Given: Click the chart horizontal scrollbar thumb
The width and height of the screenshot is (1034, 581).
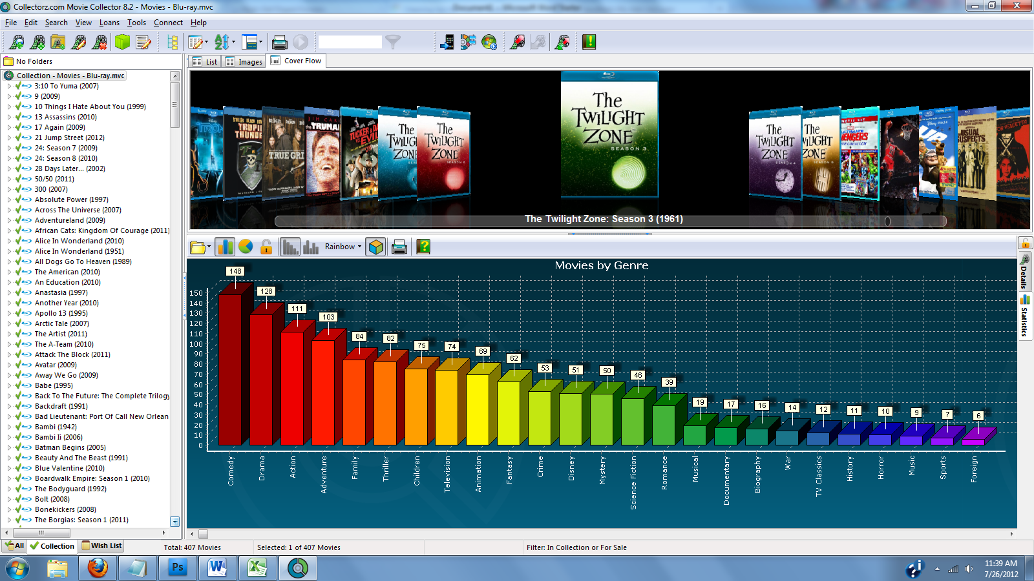Looking at the screenshot, I should (x=203, y=534).
